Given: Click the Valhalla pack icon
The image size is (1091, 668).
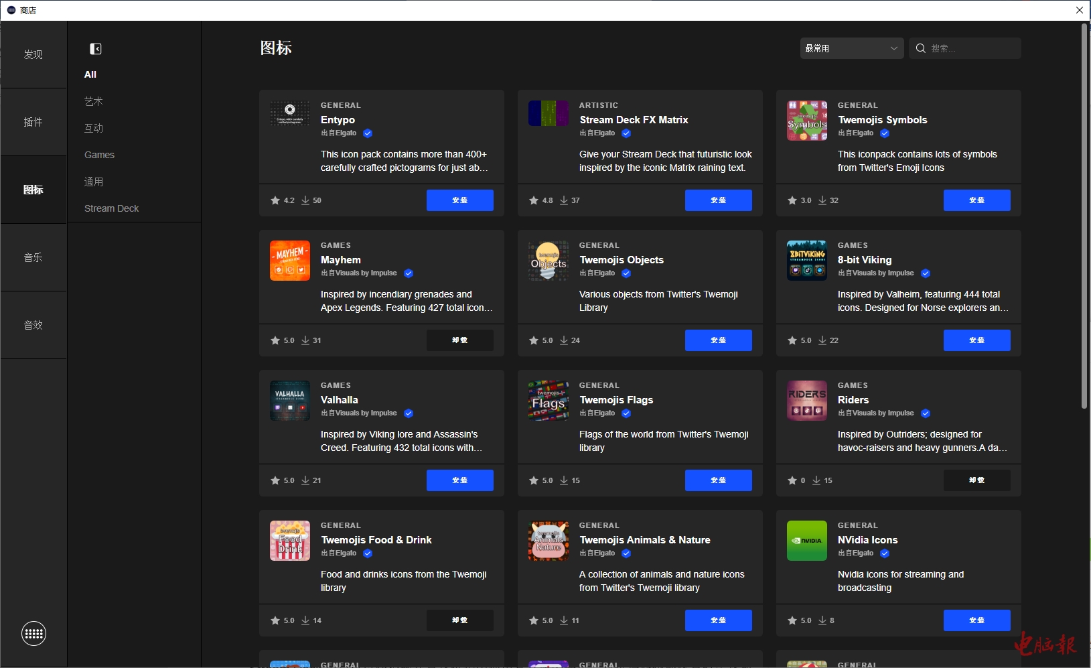Looking at the screenshot, I should point(289,401).
